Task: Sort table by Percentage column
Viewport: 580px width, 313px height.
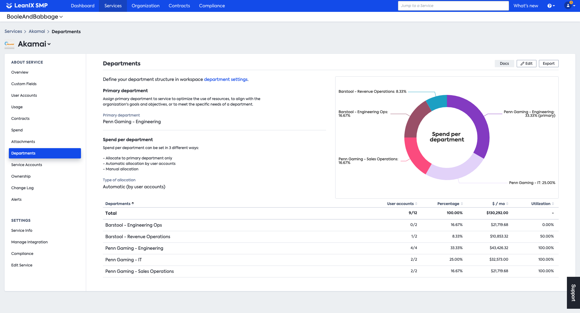Action: click(450, 203)
